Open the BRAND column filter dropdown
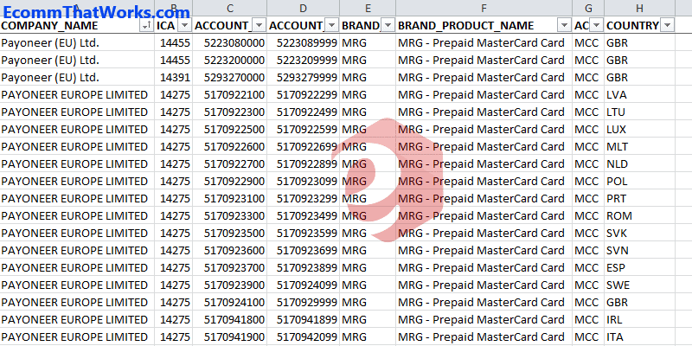The width and height of the screenshot is (692, 346). coord(388,26)
